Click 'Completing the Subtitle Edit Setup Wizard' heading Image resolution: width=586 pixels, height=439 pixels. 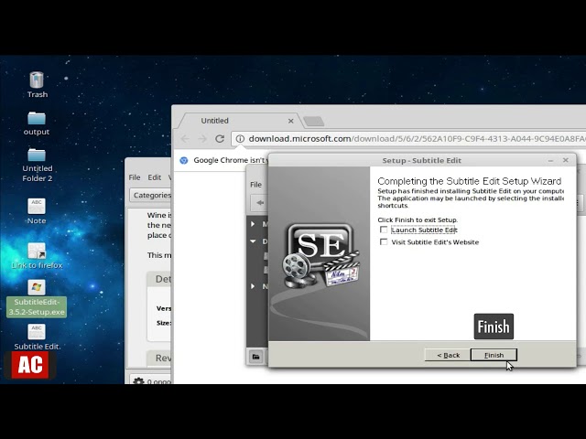[470, 181]
